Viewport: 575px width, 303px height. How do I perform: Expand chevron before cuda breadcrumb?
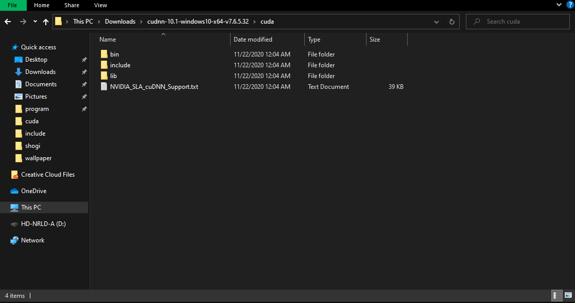tap(255, 22)
